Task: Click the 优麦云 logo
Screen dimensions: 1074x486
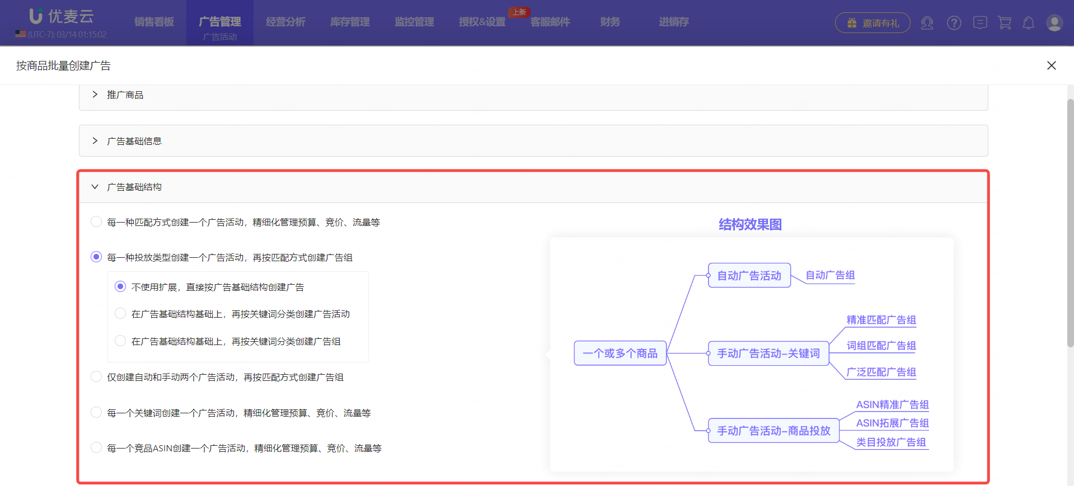Action: 61,17
